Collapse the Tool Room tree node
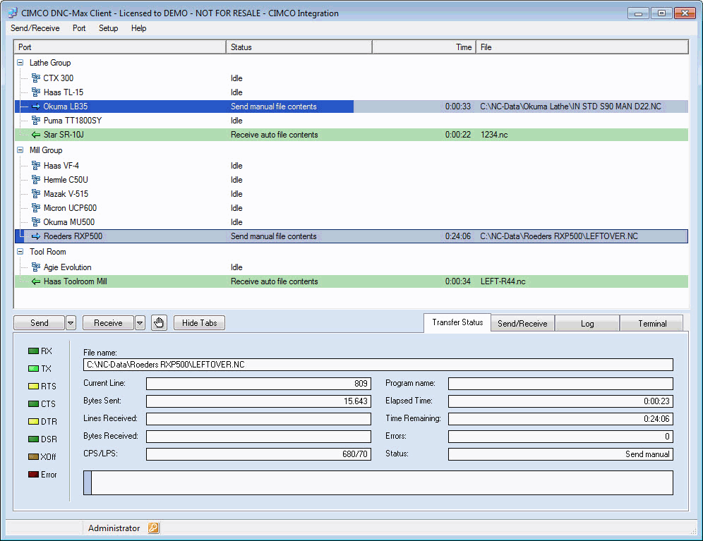703x541 pixels. 20,252
